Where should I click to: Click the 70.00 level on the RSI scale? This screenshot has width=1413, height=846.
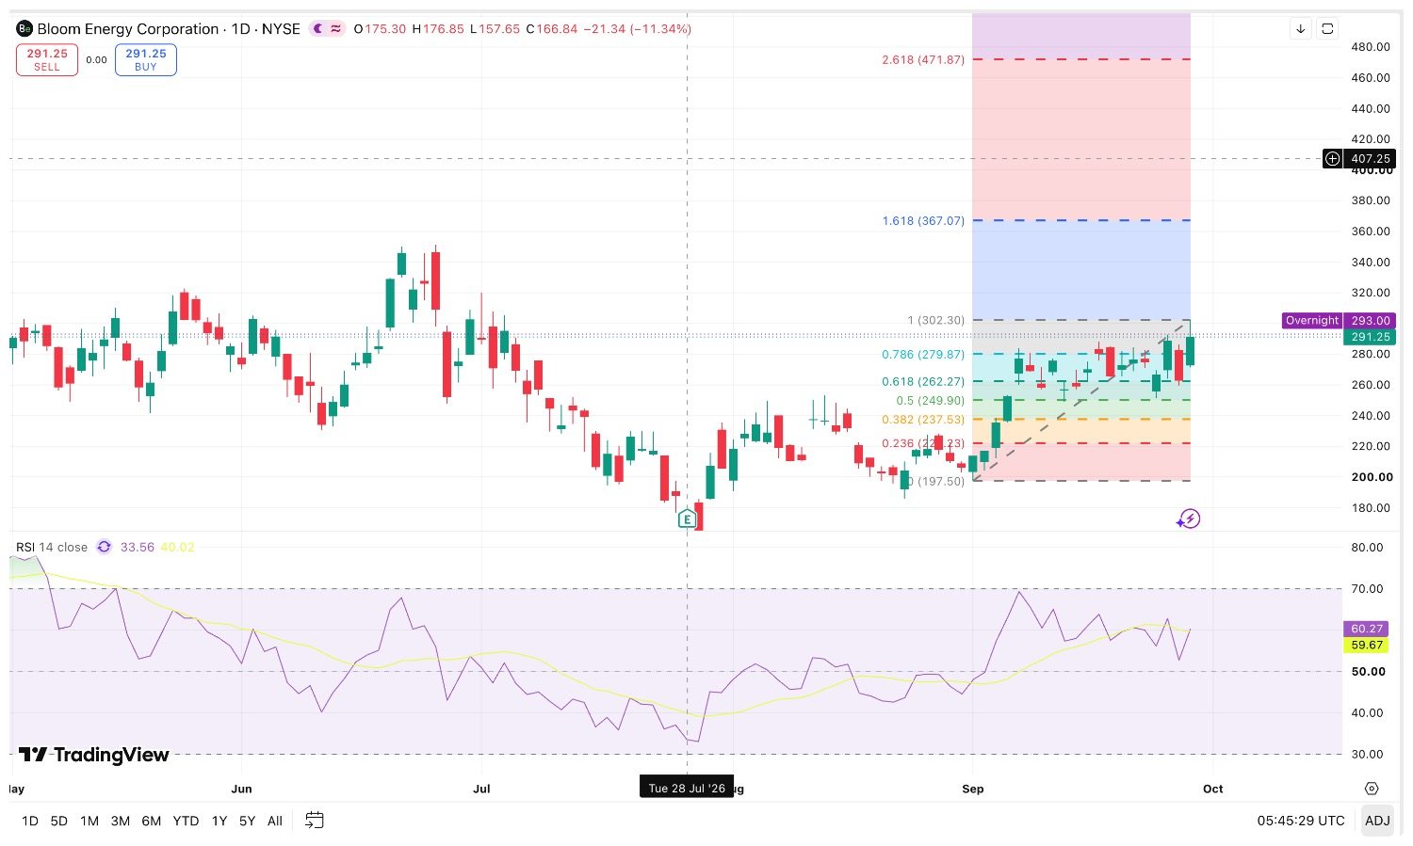[x=1367, y=589]
